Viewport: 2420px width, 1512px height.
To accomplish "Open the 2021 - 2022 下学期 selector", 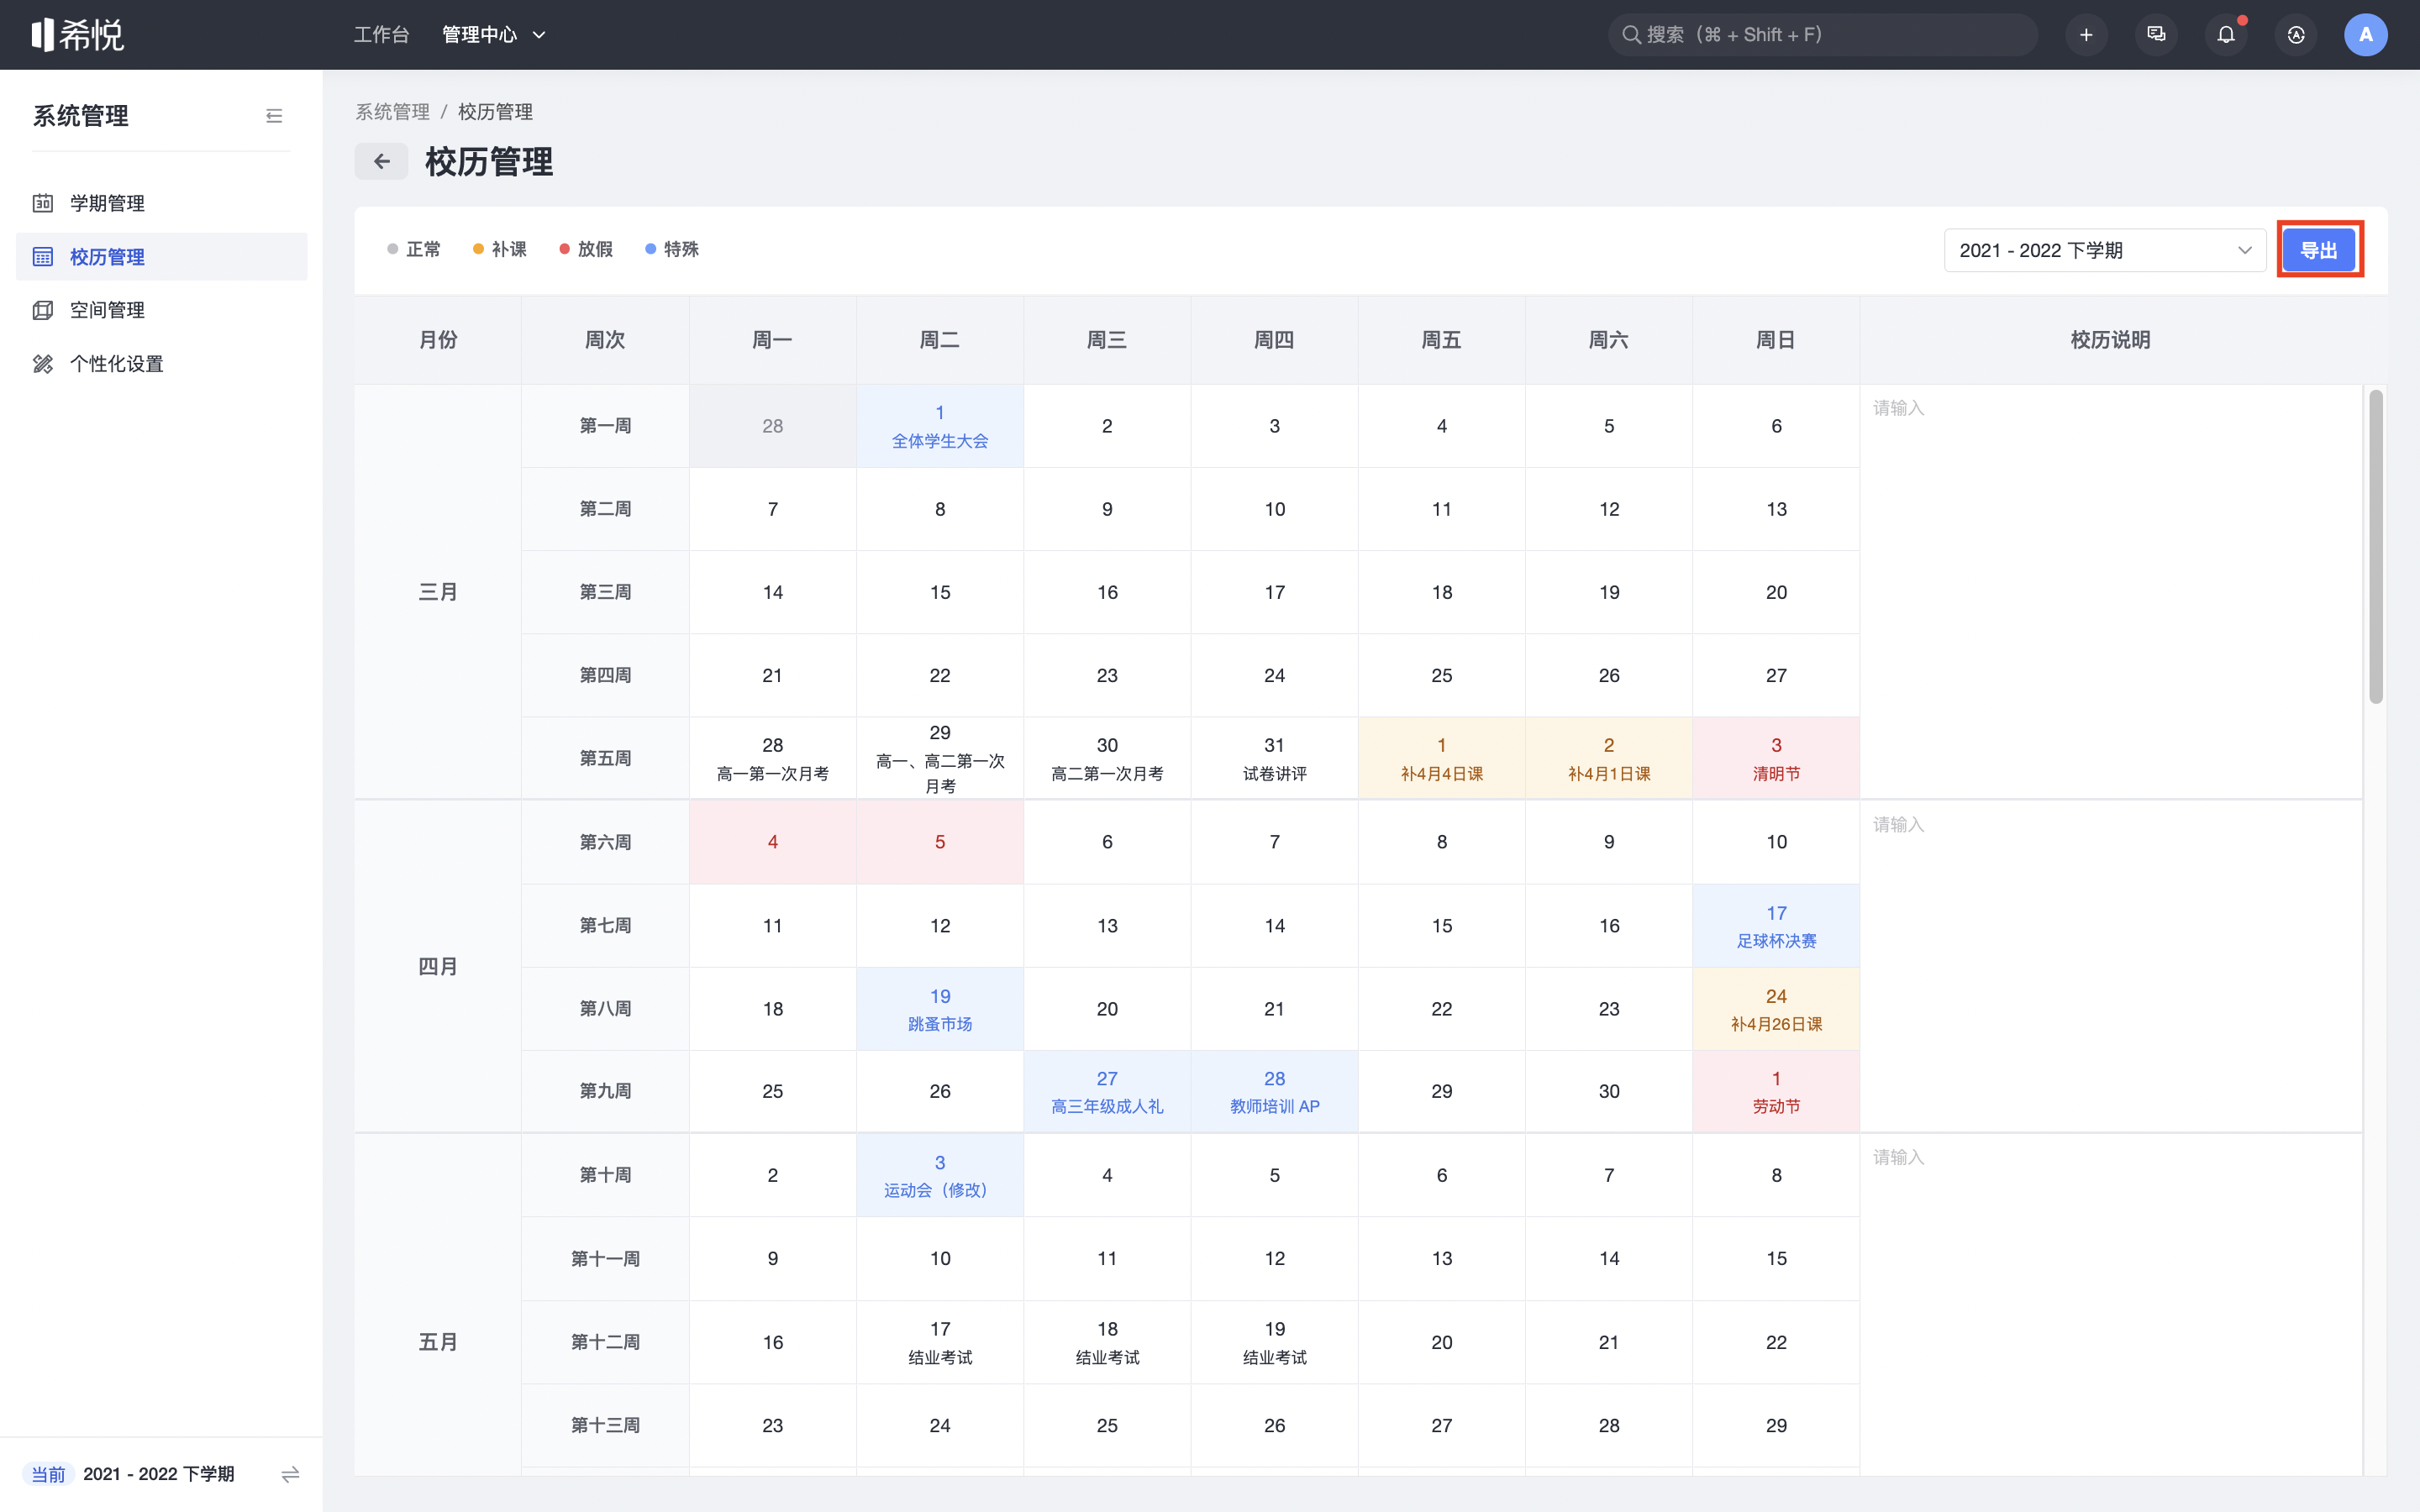I will tap(2104, 250).
